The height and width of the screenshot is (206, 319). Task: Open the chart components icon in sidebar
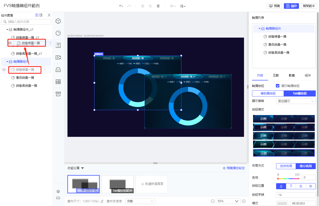[58, 33]
